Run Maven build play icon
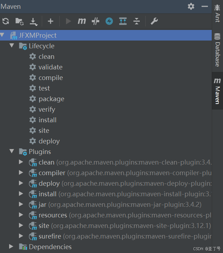Screen dimensions: 223x253 click(x=68, y=21)
